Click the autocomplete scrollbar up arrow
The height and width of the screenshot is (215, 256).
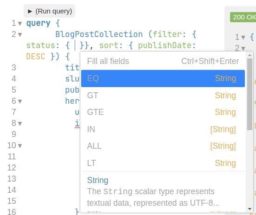(x=250, y=55)
